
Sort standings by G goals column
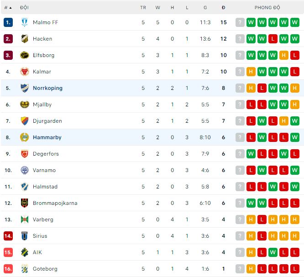point(205,8)
